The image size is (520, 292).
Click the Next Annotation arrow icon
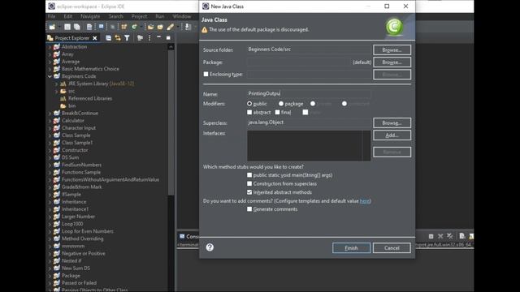point(188,27)
